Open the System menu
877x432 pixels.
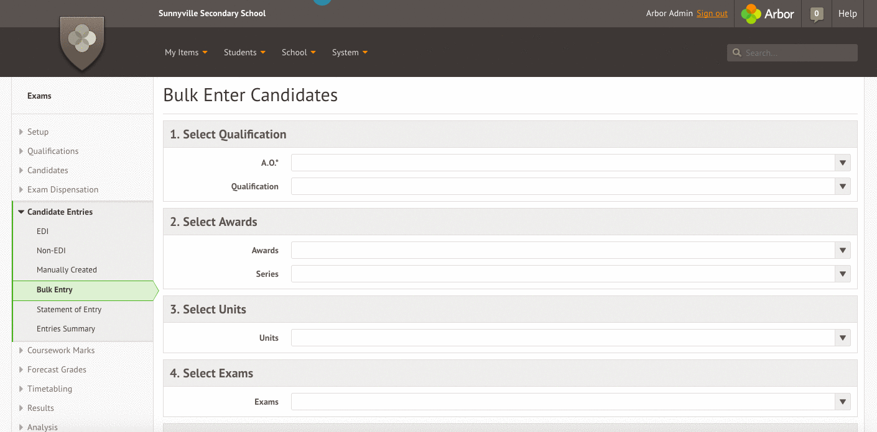[x=350, y=53]
